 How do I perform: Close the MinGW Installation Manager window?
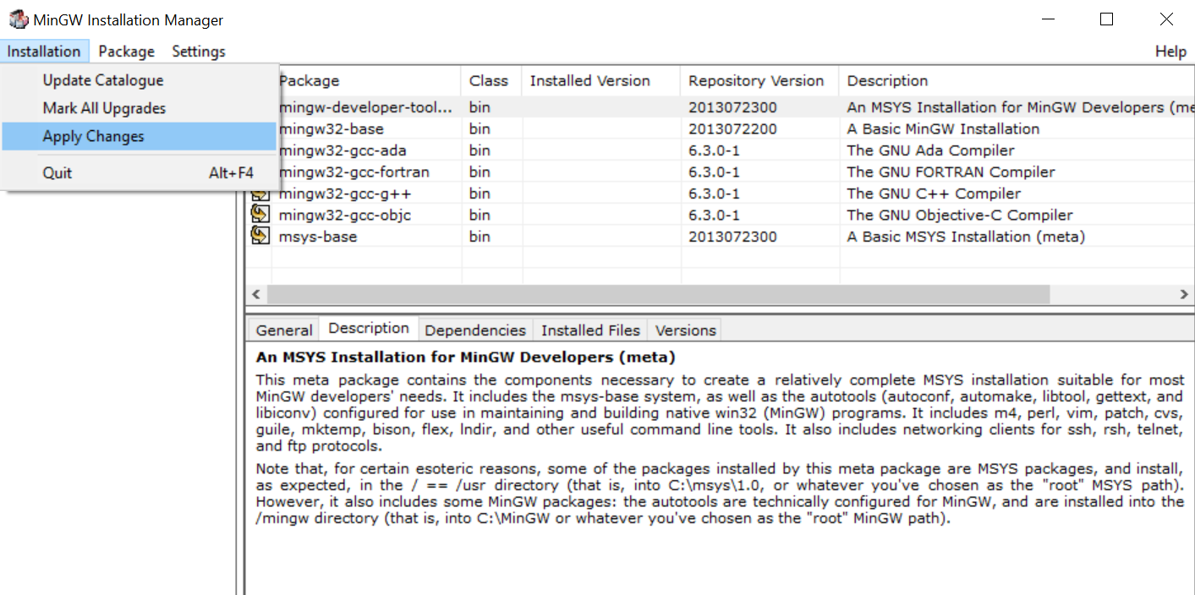click(x=1165, y=19)
